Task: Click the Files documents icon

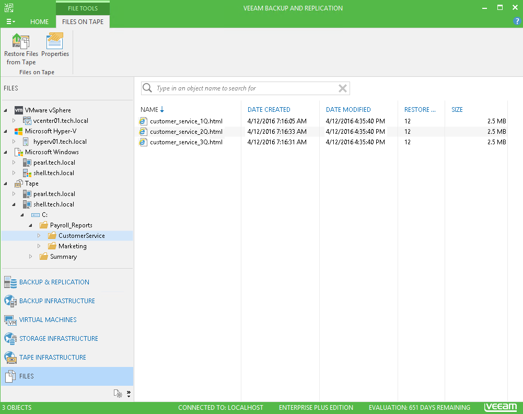Action: coord(10,376)
